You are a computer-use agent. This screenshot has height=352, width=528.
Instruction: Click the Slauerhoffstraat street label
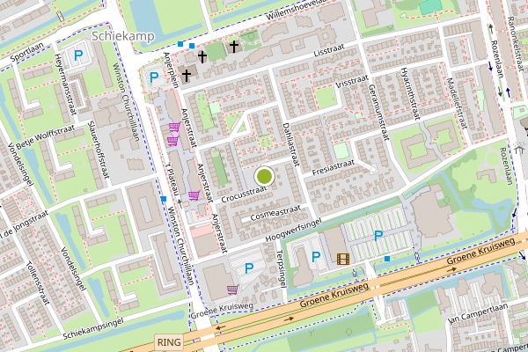pos(99,150)
